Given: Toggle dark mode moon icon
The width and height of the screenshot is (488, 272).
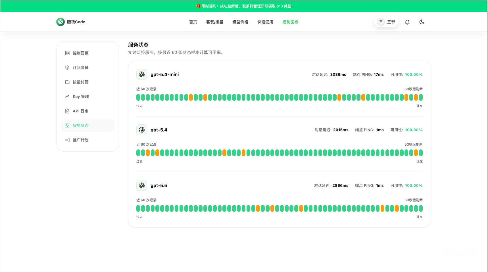Looking at the screenshot, I should 422,22.
